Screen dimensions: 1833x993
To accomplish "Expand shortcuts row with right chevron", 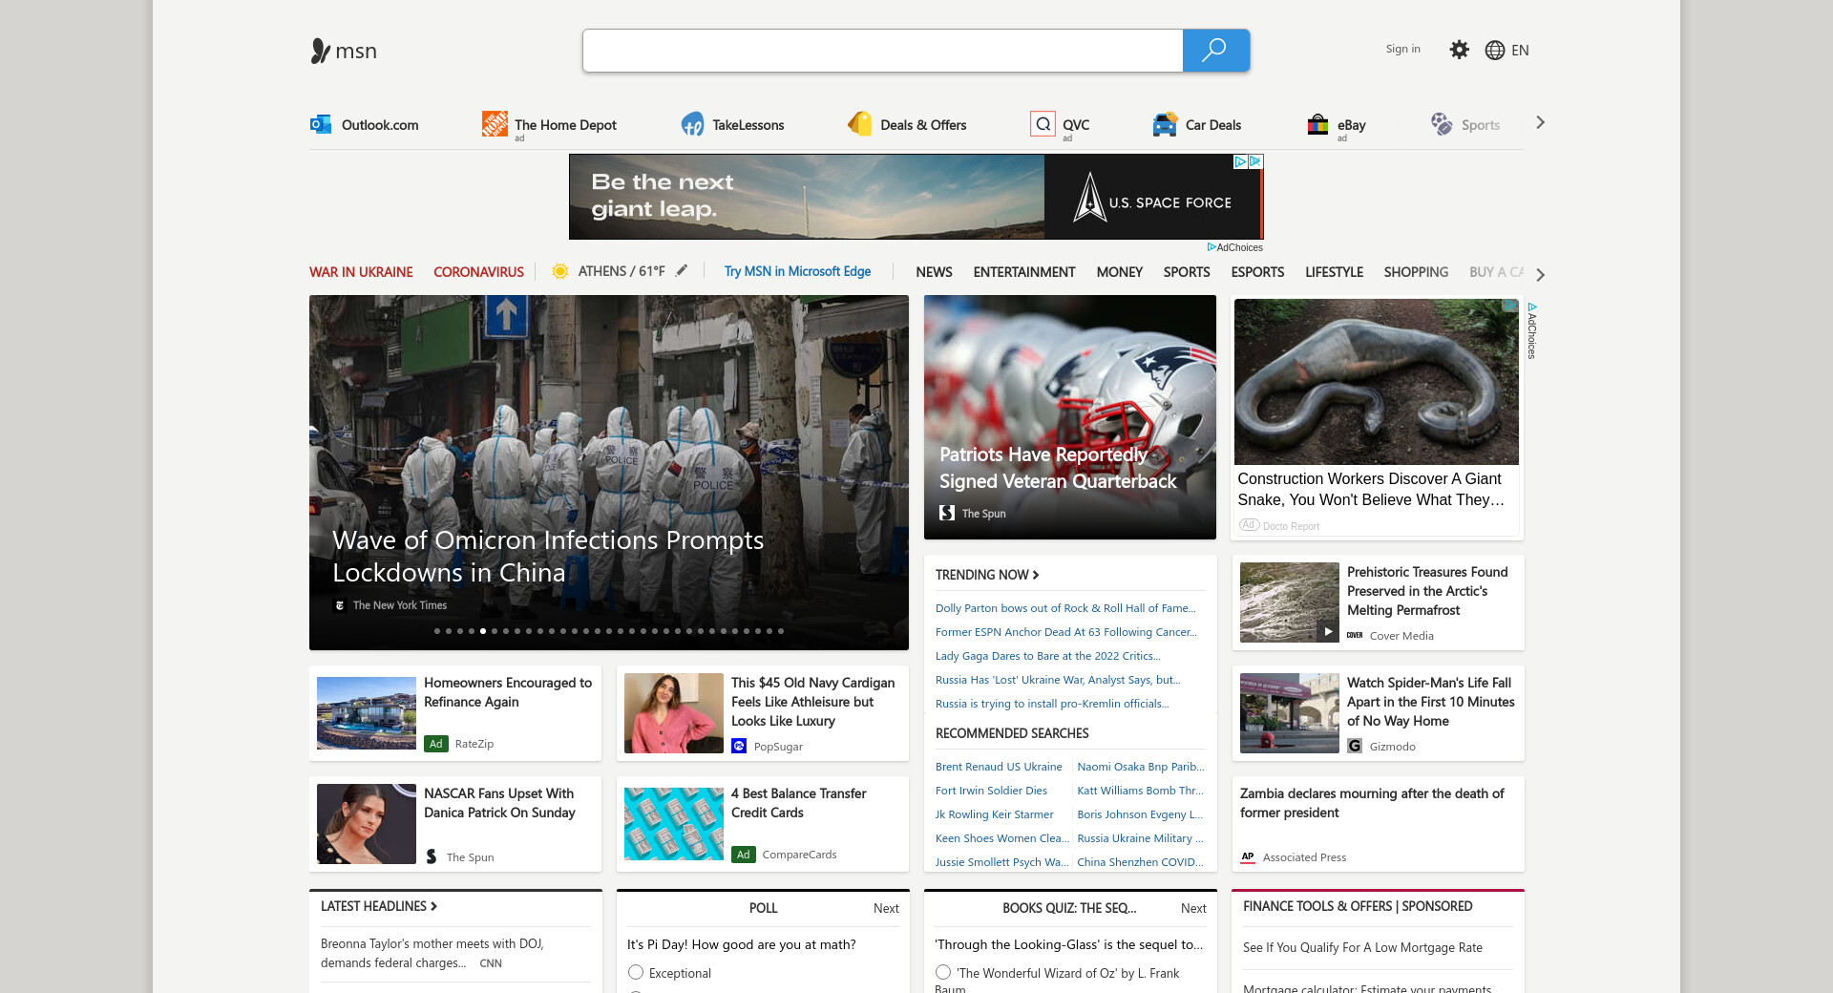I will pos(1540,122).
